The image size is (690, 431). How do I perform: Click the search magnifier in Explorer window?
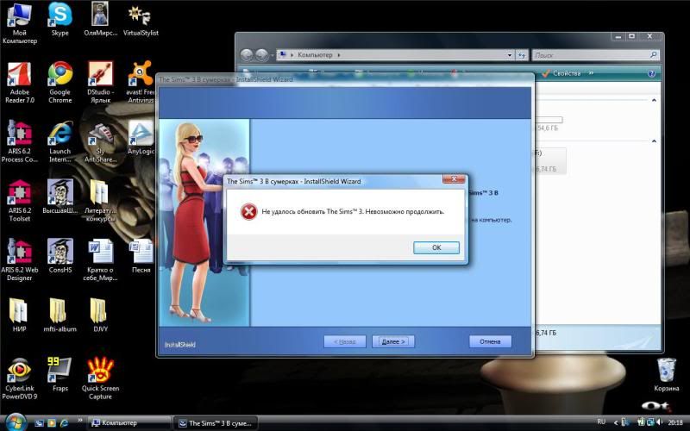[654, 54]
